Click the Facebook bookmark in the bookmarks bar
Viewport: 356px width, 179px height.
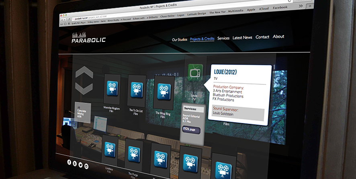click(280, 8)
